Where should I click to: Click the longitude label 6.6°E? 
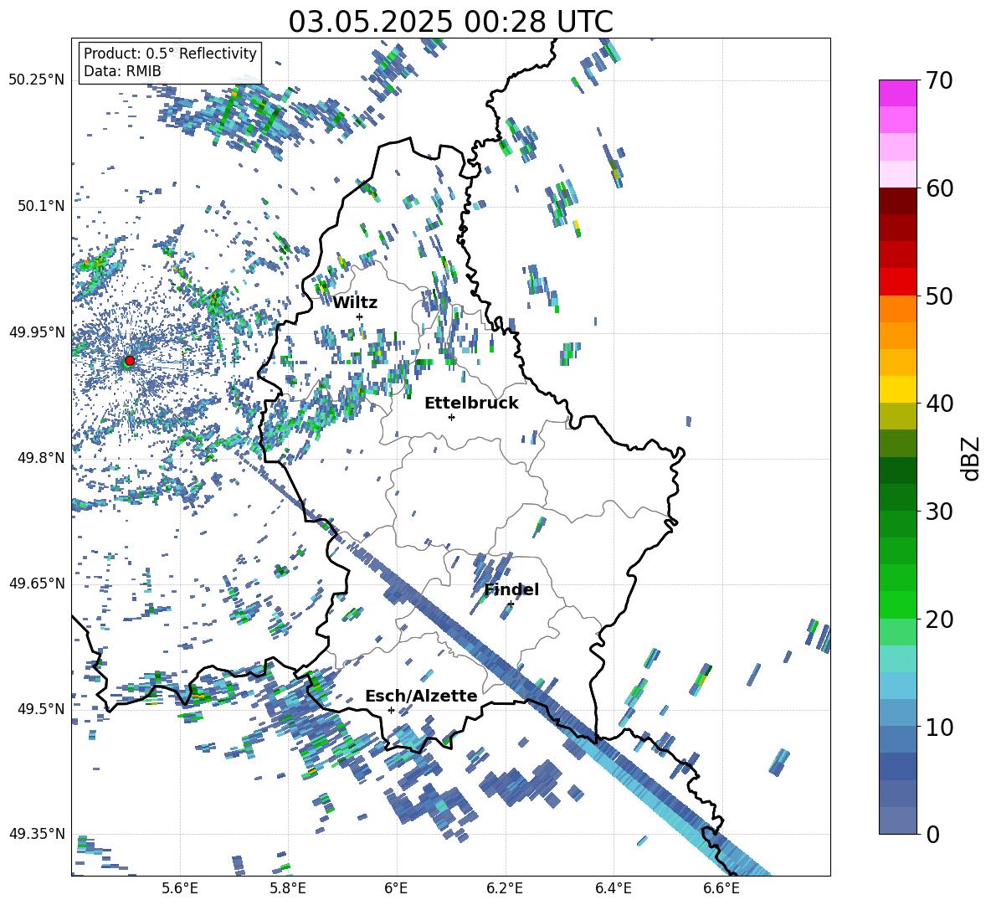pyautogui.click(x=721, y=889)
